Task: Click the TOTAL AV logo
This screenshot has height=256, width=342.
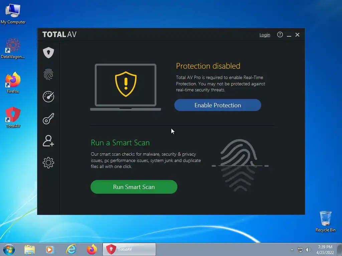Action: 59,34
